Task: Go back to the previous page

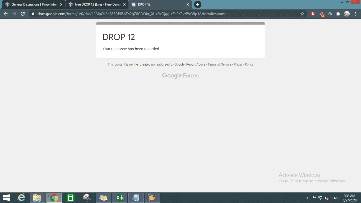Action: pos(6,14)
